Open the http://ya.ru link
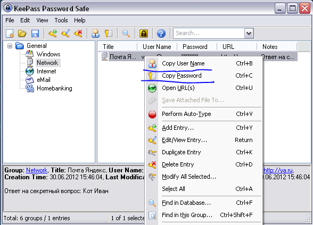313x225 pixels. (x=278, y=170)
